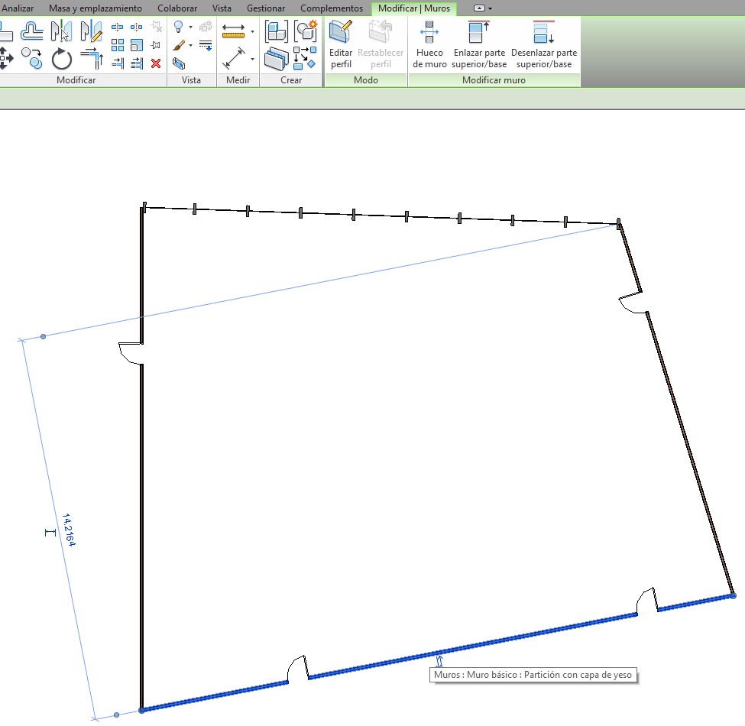Select the left wall door opening
Viewport: 745px width, 726px height.
pyautogui.click(x=131, y=353)
